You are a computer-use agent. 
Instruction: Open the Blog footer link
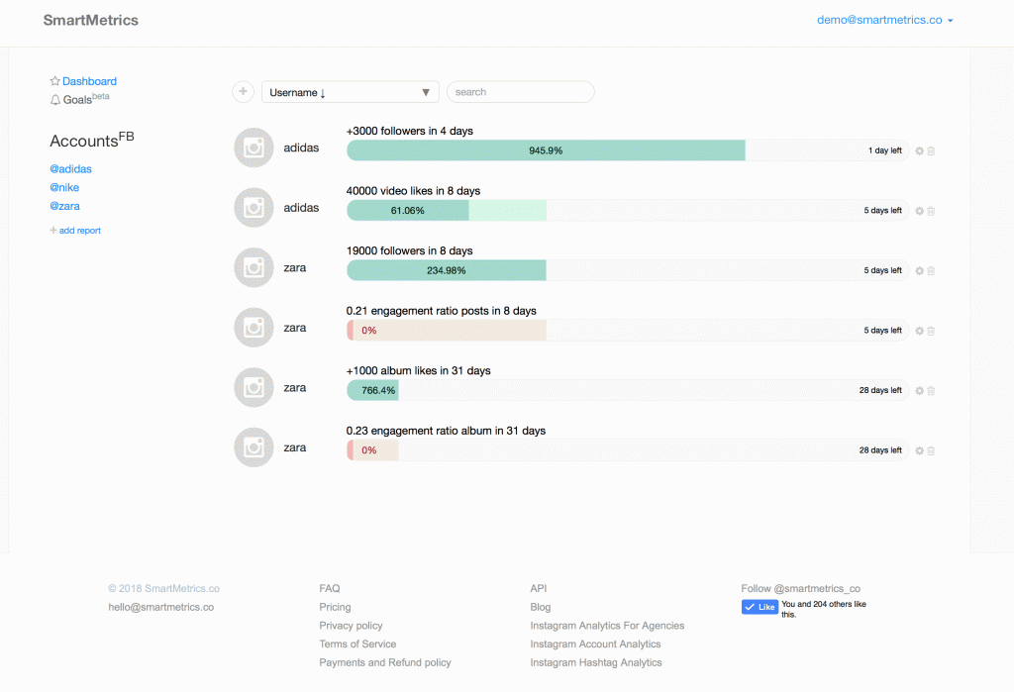540,607
